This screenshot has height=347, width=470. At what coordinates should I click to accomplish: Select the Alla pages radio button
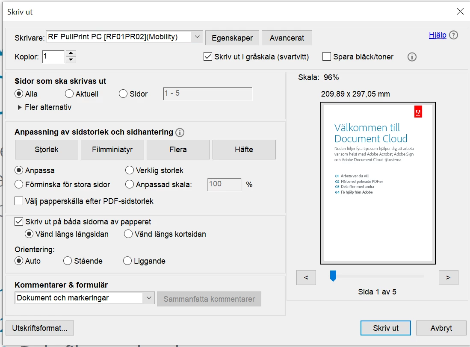click(x=19, y=94)
